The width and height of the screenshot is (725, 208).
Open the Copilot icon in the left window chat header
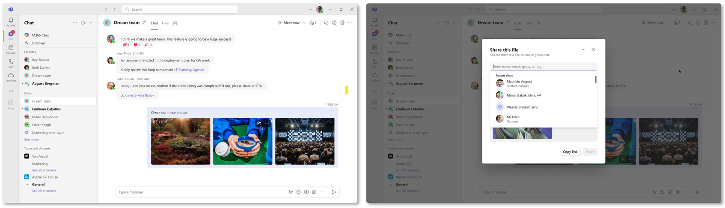[334, 23]
